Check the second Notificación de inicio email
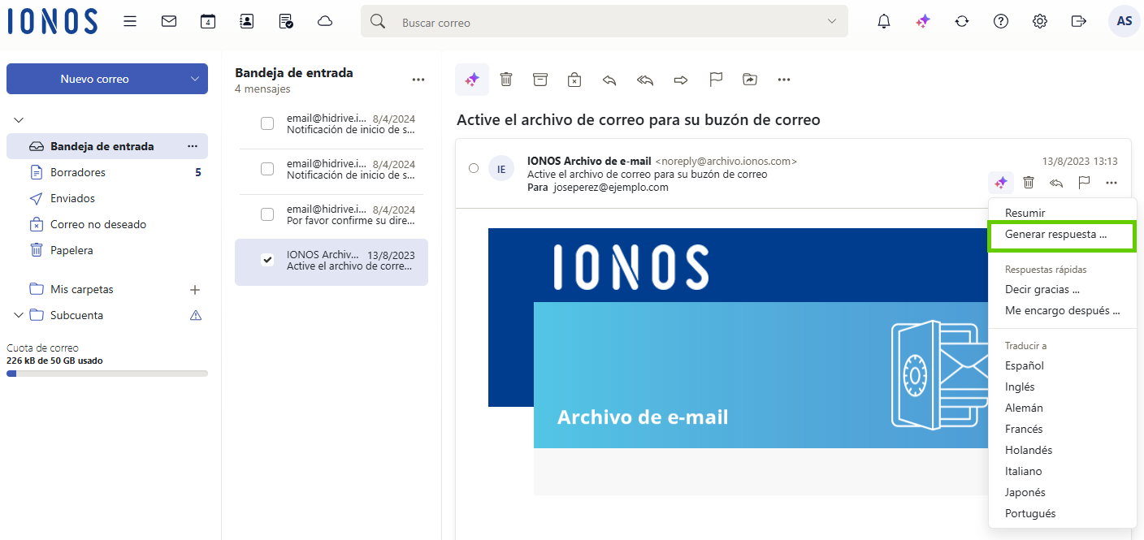This screenshot has width=1144, height=540. pyautogui.click(x=267, y=169)
